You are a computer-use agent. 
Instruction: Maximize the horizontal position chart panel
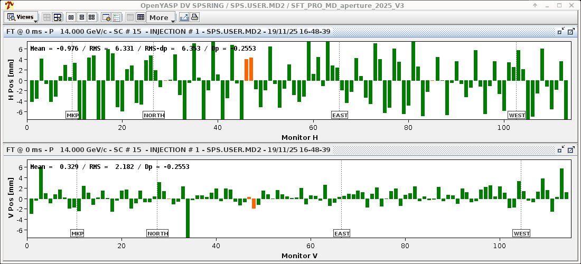tap(571, 32)
